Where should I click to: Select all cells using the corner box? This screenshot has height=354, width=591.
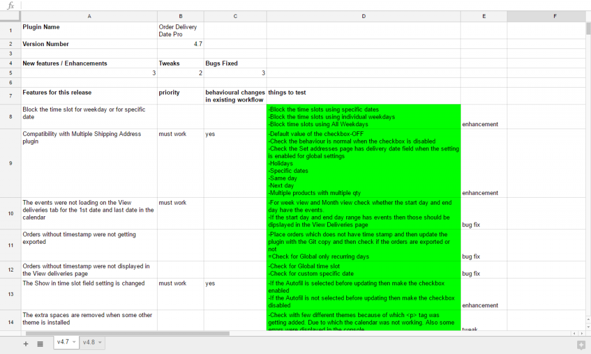point(10,16)
